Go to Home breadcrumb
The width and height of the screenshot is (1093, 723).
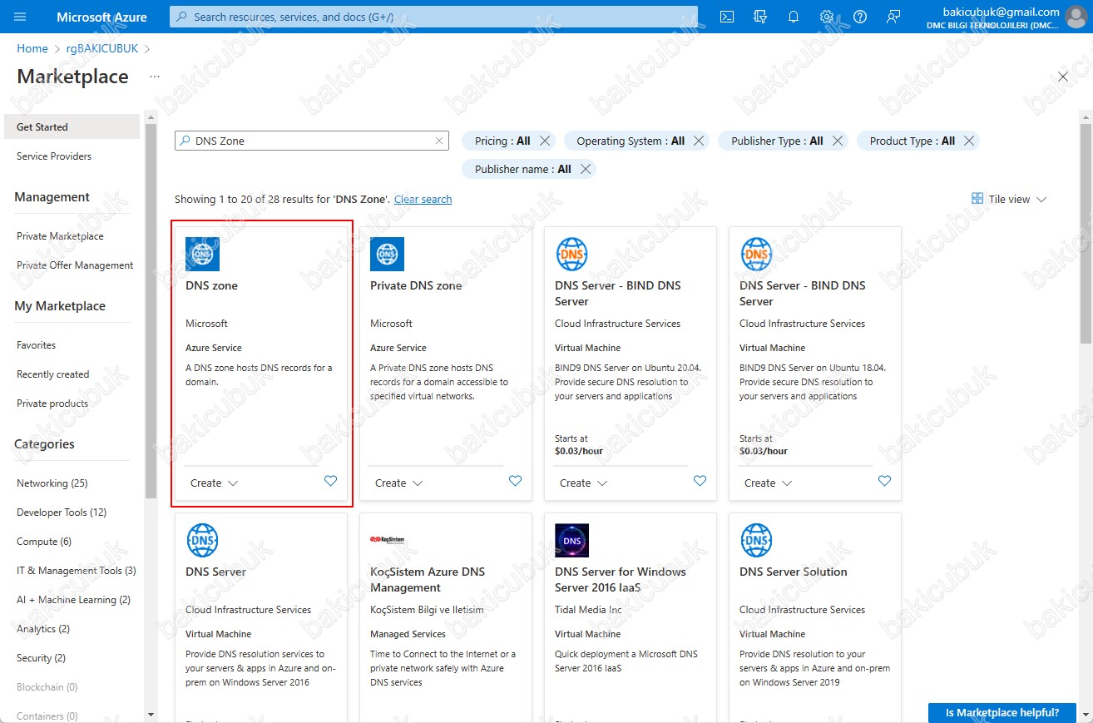click(32, 49)
